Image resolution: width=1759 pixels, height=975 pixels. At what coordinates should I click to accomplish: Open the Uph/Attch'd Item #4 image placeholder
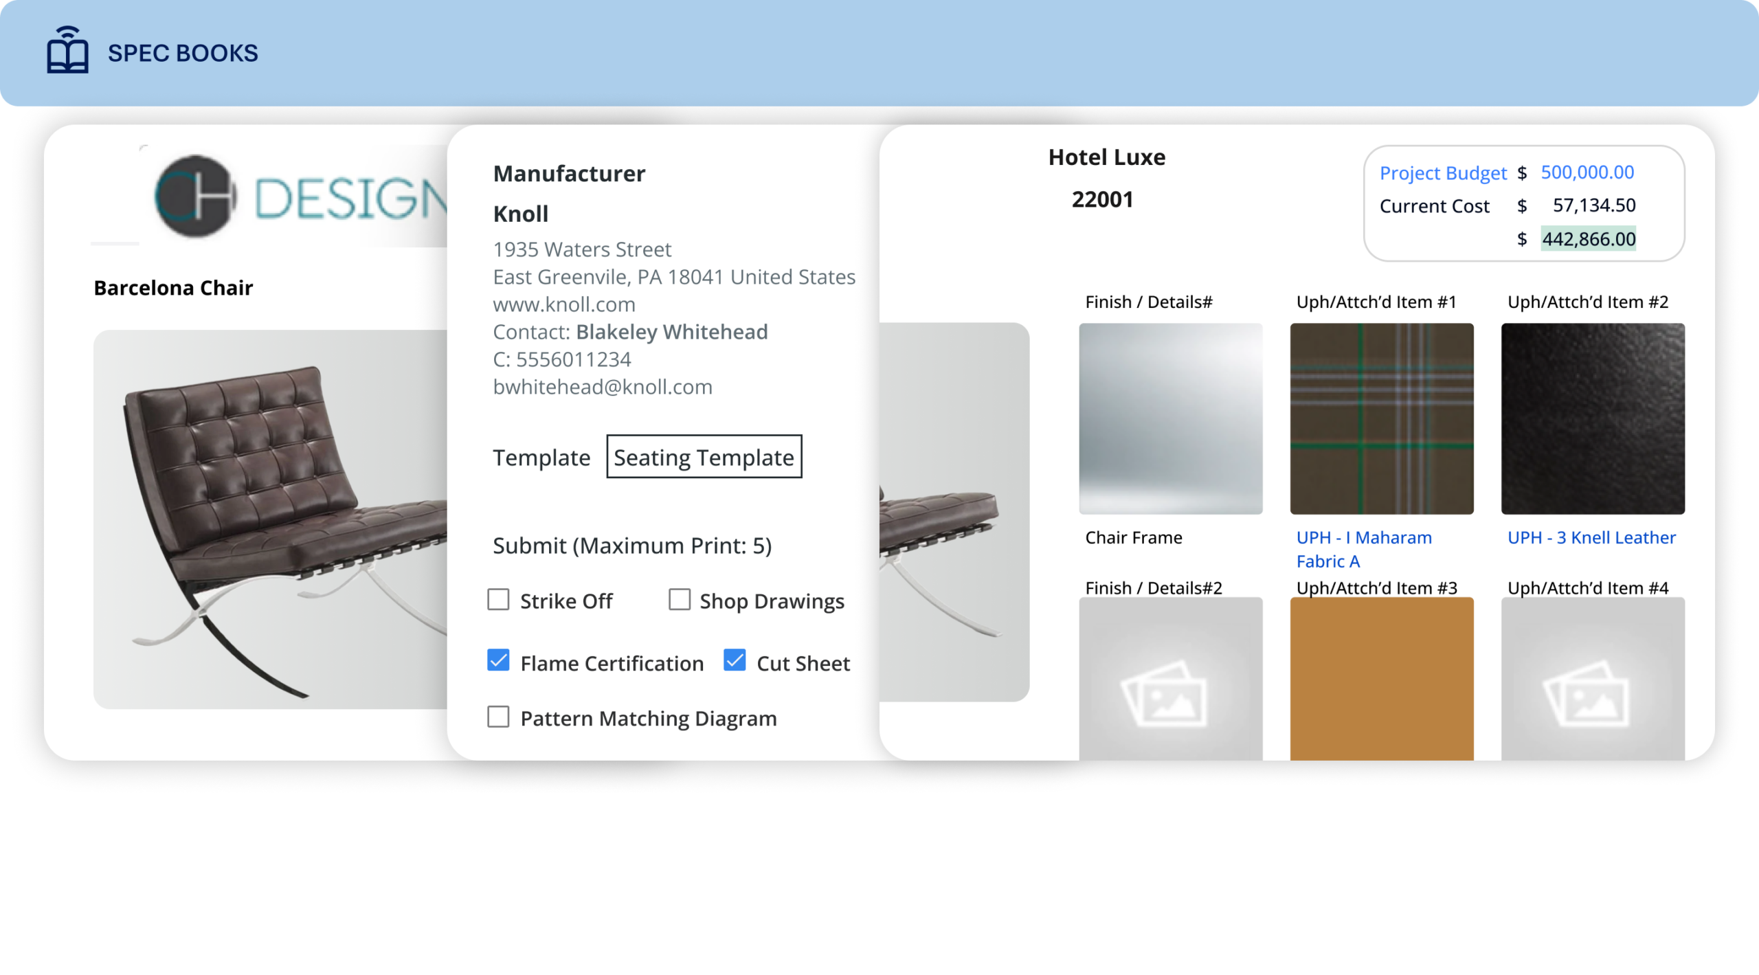tap(1593, 679)
